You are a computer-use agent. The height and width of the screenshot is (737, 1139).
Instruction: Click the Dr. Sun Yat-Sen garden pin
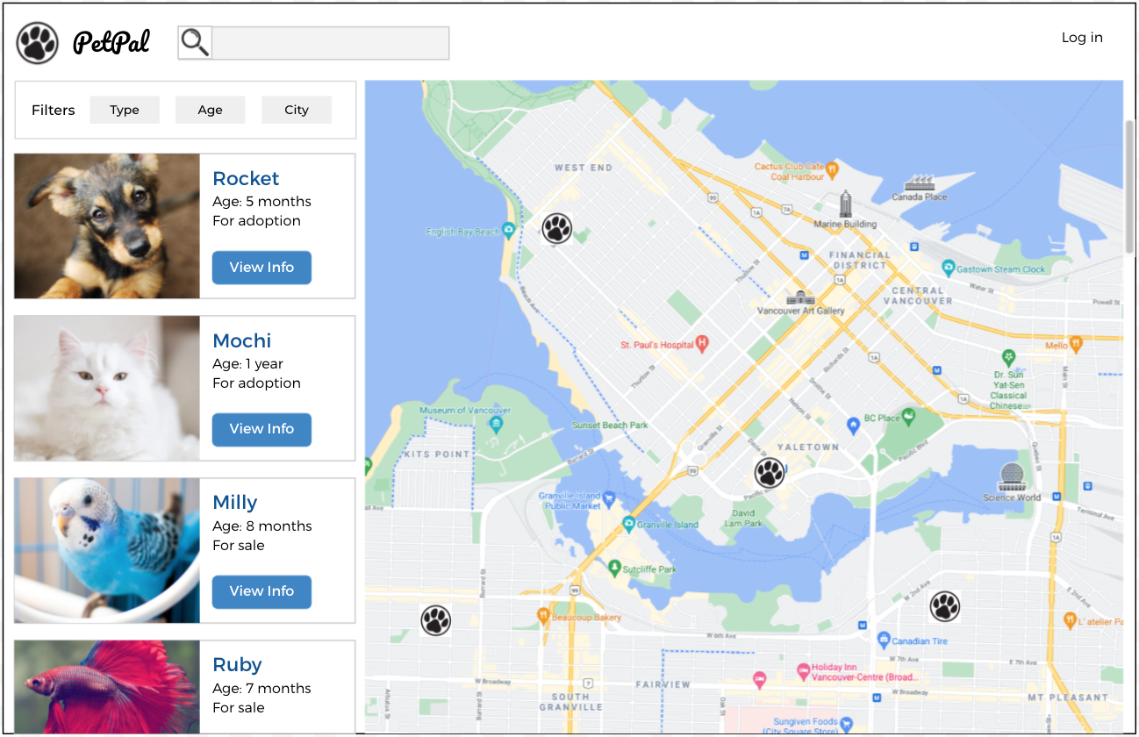(1009, 357)
